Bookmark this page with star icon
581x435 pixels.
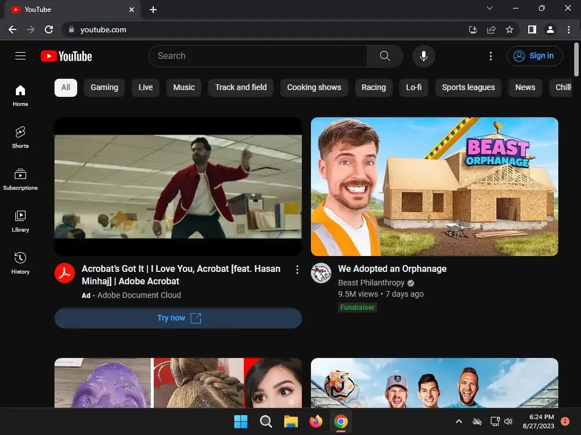click(x=510, y=29)
